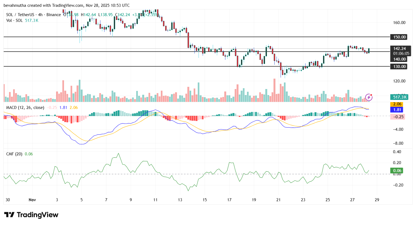The height and width of the screenshot is (225, 416).
Task: Click the +2.35% change percentage in the legend
Action: pos(152,15)
